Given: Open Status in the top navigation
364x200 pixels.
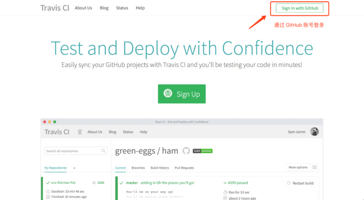Looking at the screenshot, I should point(122,8).
